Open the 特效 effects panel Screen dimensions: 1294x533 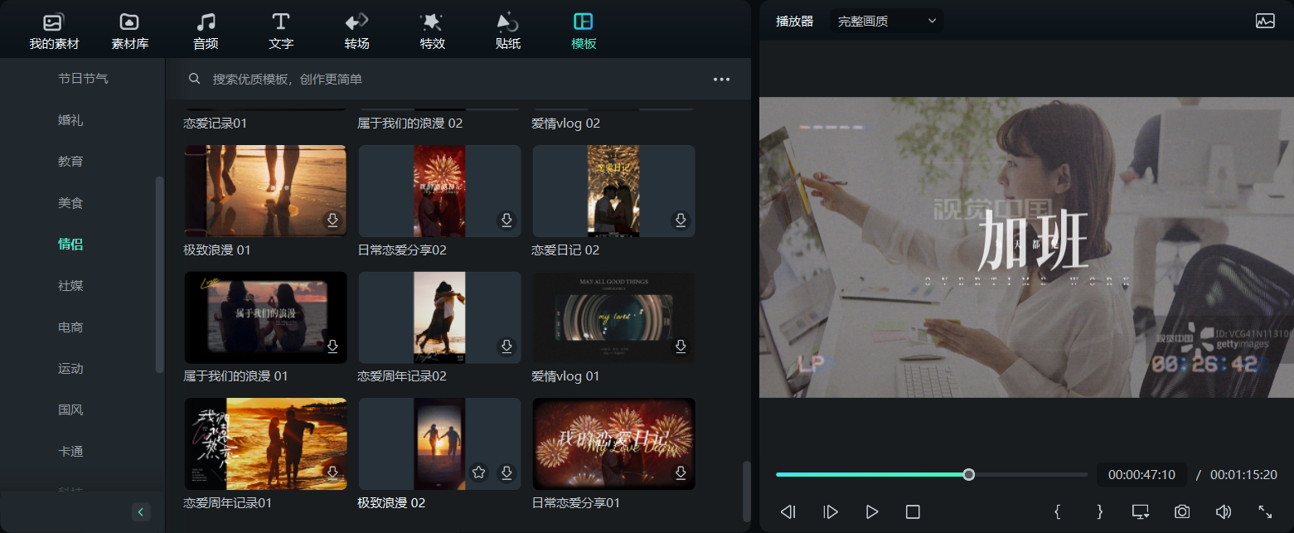point(432,31)
